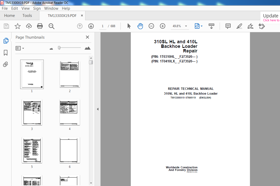Select the page 3 thumbnail
280x186 pixels.
click(32, 112)
